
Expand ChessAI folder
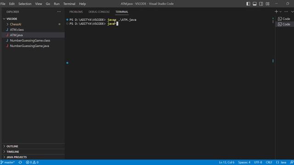(33, 24)
